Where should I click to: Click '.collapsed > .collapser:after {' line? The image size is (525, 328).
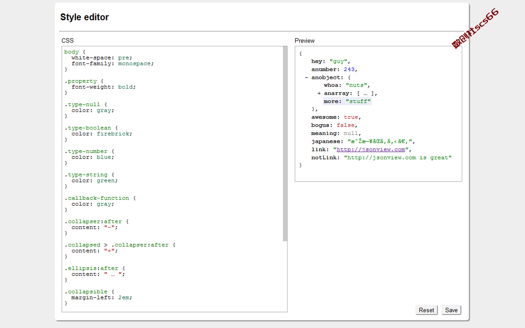(120, 245)
